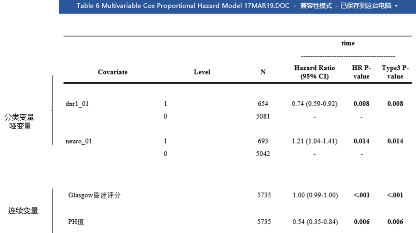
Task: Click HR P-value '0.008' for dnr1_01
Action: click(x=362, y=104)
